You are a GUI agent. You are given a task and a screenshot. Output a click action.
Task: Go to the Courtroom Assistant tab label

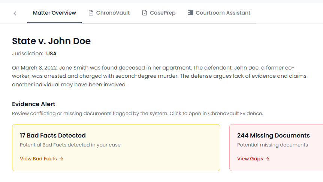223,13
